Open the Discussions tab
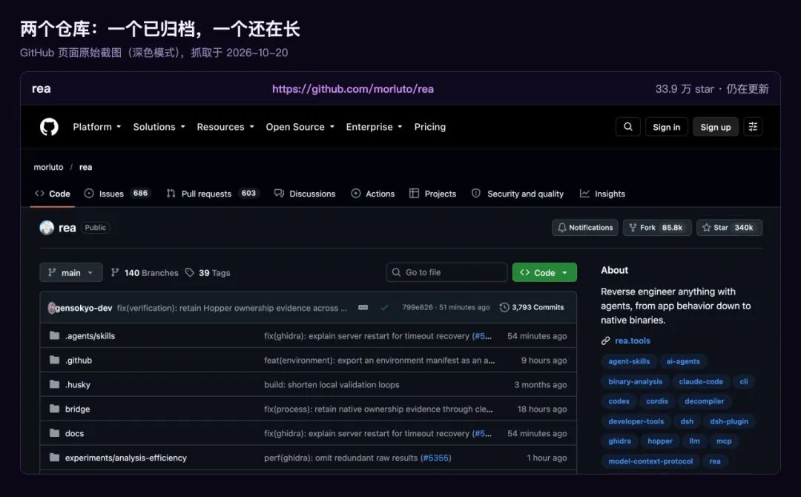The height and width of the screenshot is (497, 801). point(305,194)
